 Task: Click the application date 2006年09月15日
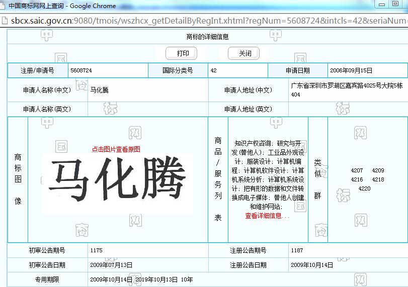pos(351,71)
